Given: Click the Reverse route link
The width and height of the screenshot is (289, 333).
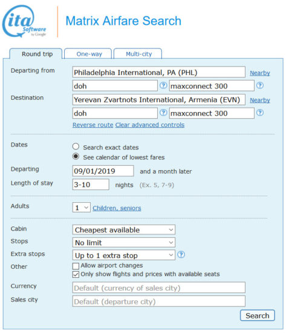Looking at the screenshot, I should (93, 125).
